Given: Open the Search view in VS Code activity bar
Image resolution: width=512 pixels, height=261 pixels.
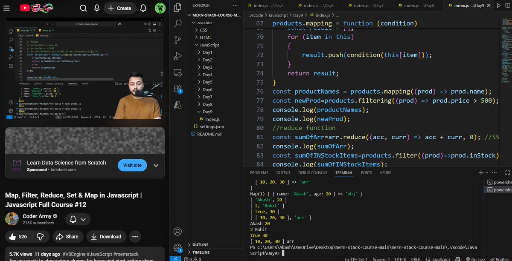Looking at the screenshot, I should point(178,24).
